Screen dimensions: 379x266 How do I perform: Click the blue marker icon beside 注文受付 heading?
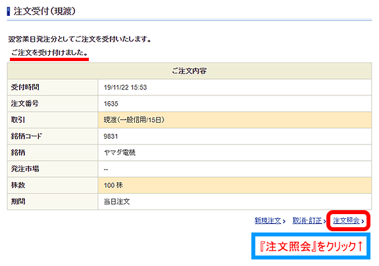pyautogui.click(x=9, y=11)
